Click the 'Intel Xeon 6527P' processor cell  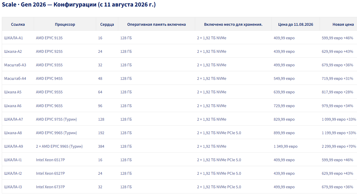click(50, 173)
